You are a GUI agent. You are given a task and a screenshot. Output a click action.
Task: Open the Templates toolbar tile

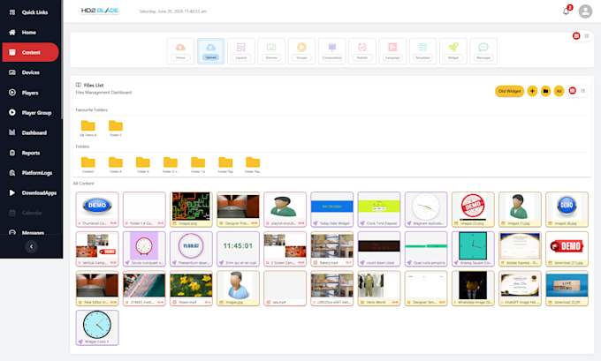click(x=422, y=51)
